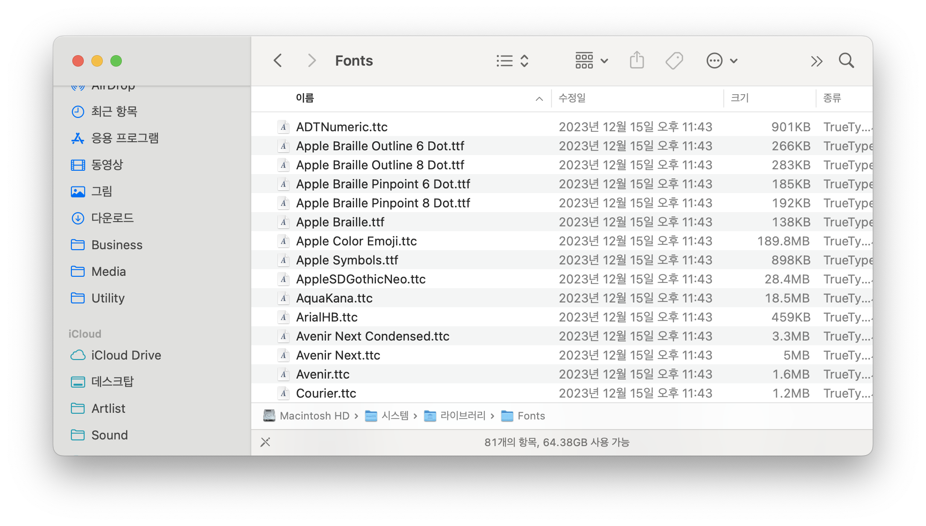Click the back navigation arrow
Viewport: 926px width, 526px height.
[x=278, y=61]
